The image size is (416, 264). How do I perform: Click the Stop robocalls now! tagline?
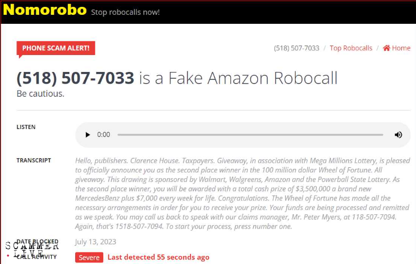[125, 12]
